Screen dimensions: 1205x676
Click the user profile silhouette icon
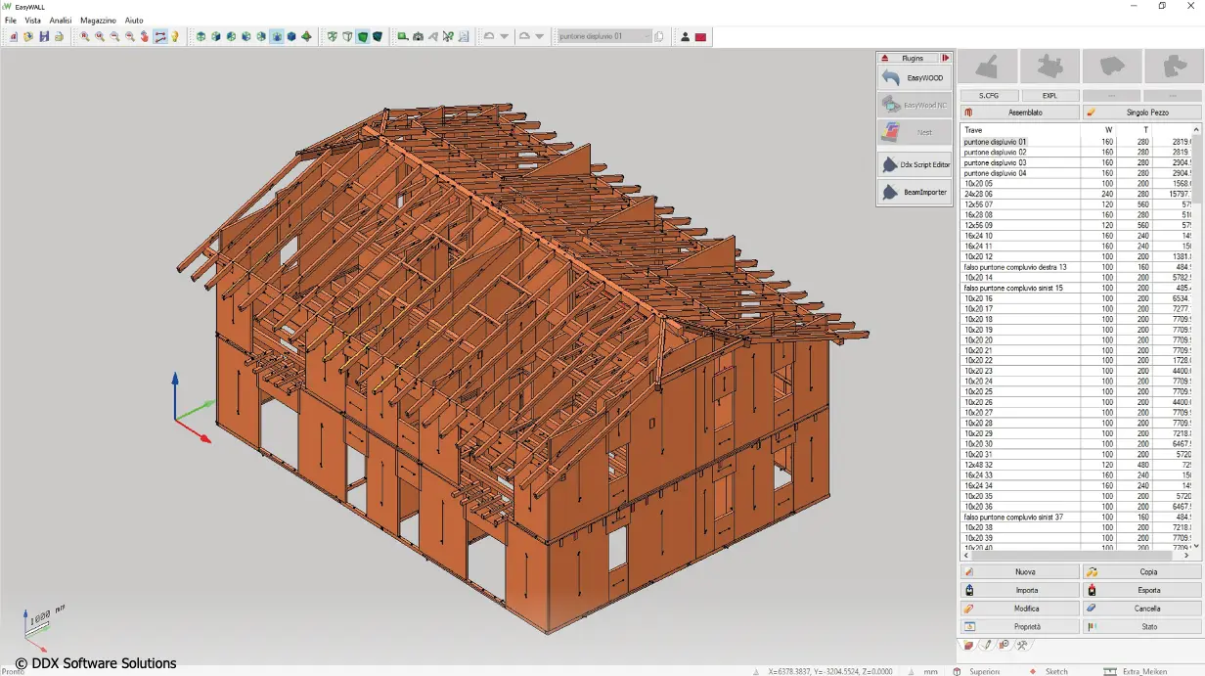click(x=685, y=36)
